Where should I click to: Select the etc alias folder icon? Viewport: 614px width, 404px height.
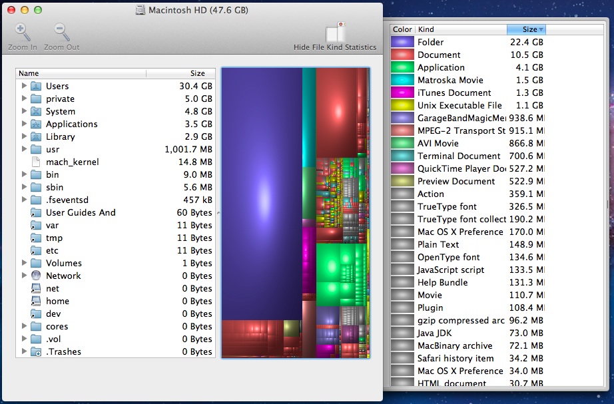pos(36,250)
